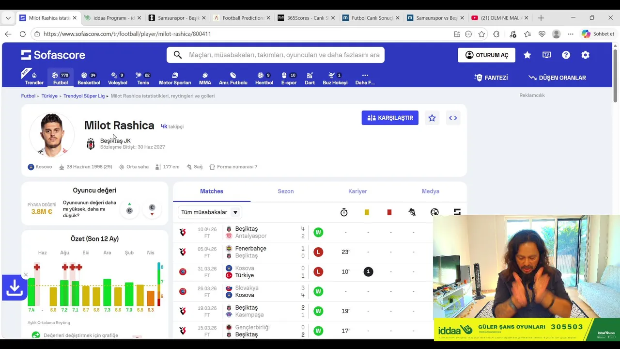Viewport: 620px width, 349px height.
Task: Go back with browser back arrow
Action: coord(8,34)
